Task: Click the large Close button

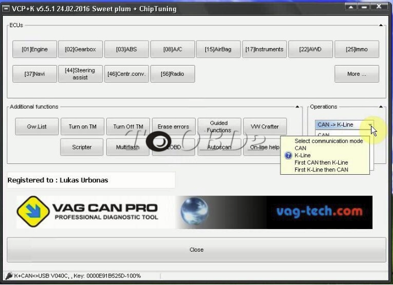Action: 197,249
